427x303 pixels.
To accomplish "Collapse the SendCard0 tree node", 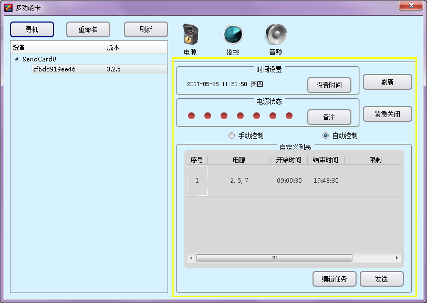I will click(x=16, y=59).
